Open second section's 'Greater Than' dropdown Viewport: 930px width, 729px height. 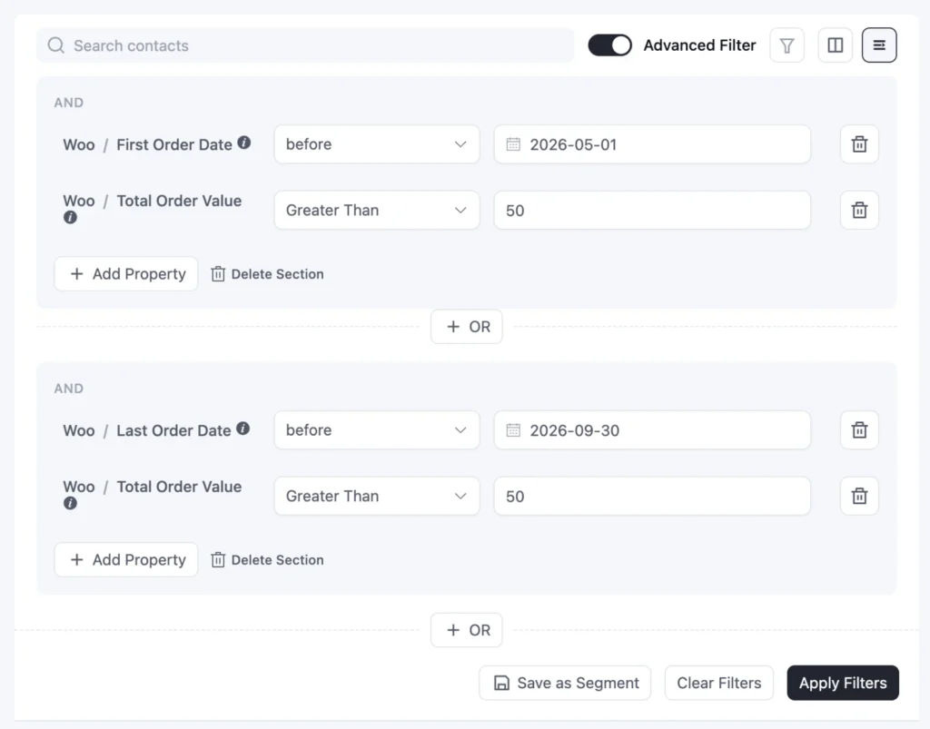coord(377,496)
